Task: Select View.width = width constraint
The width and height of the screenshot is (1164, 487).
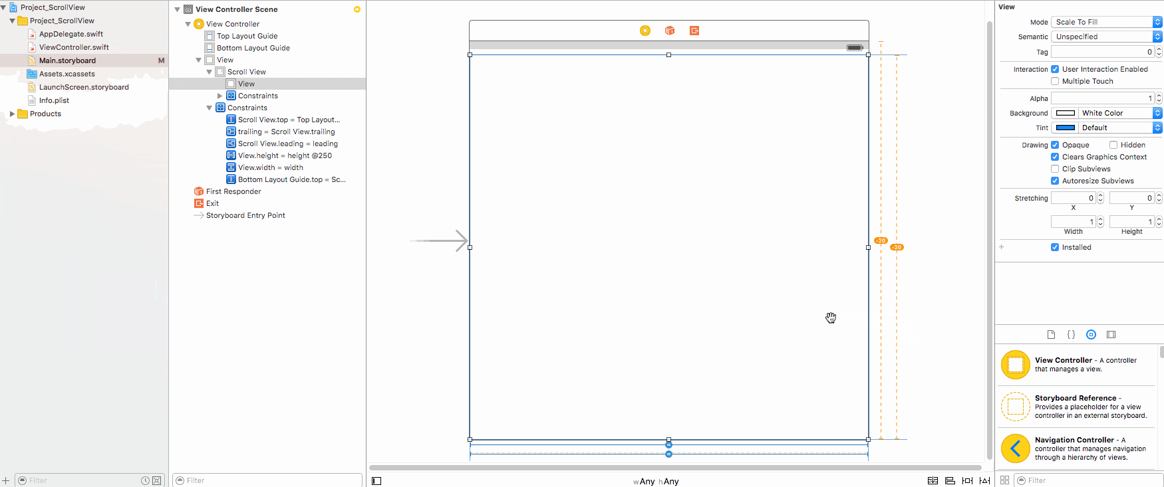Action: click(270, 167)
